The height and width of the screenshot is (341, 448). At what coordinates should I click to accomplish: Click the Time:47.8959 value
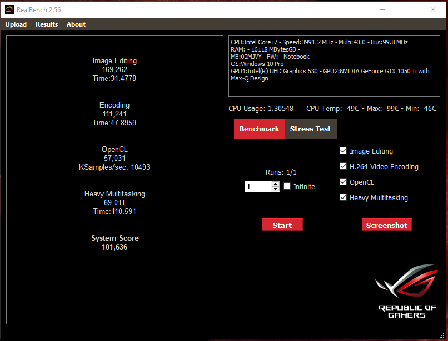pyautogui.click(x=115, y=123)
